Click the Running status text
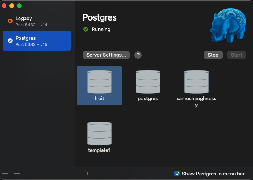The width and height of the screenshot is (253, 180). pos(101,29)
